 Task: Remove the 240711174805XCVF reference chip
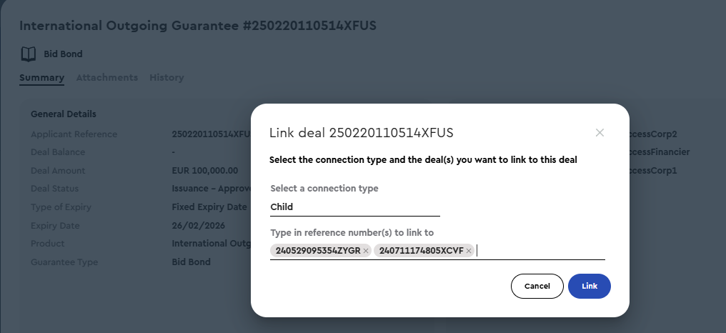point(469,251)
